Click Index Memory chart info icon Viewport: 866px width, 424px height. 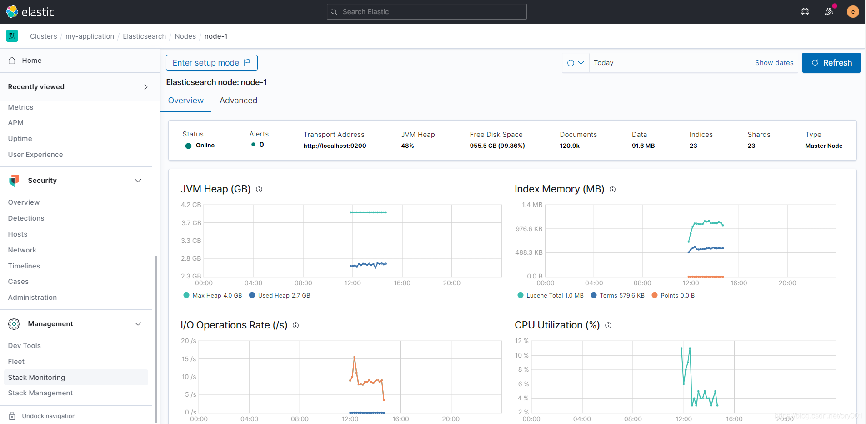(x=612, y=189)
